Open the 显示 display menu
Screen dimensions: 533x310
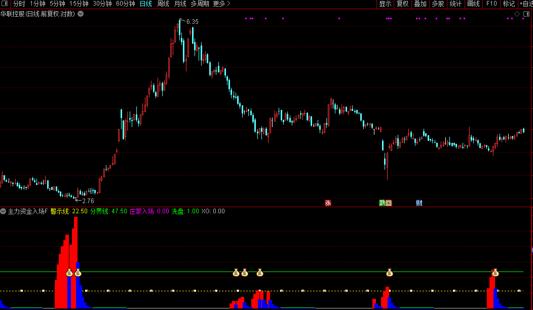coord(385,4)
